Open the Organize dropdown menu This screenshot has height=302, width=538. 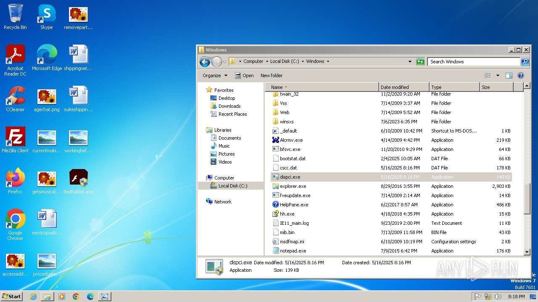pos(215,75)
